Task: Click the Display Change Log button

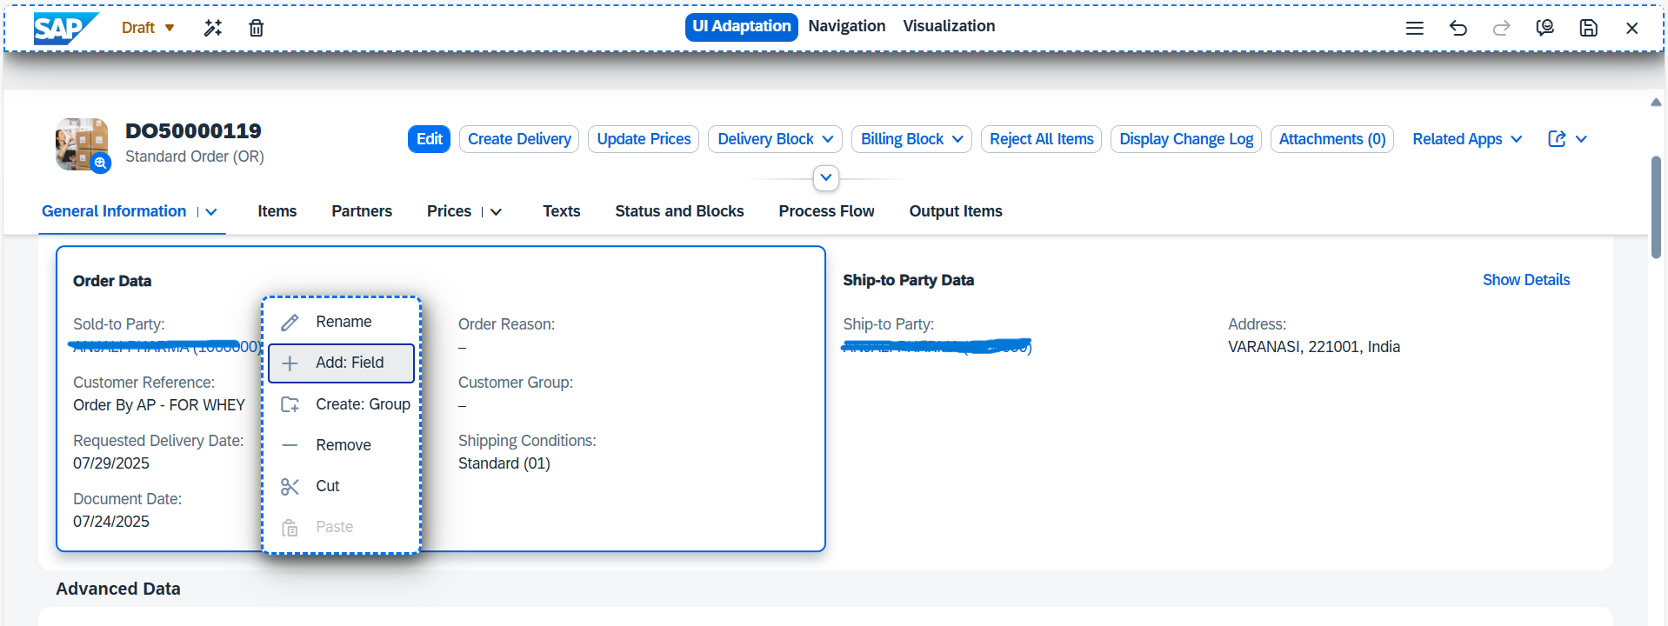Action: click(x=1186, y=139)
